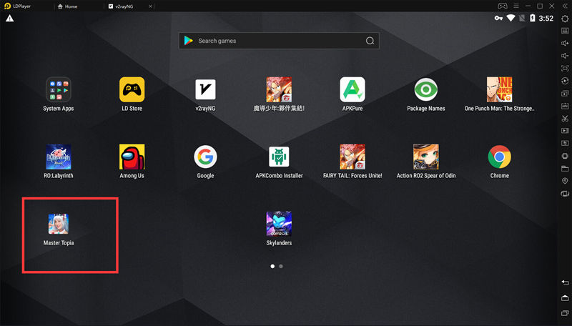The image size is (572, 326).
Task: Open the v2rayNG app icon
Action: [x=205, y=89]
